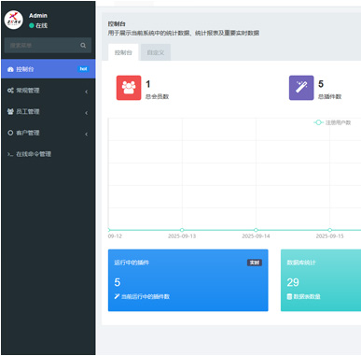The image size is (361, 356).
Task: Click the Admin avatar logo
Action: click(x=13, y=20)
